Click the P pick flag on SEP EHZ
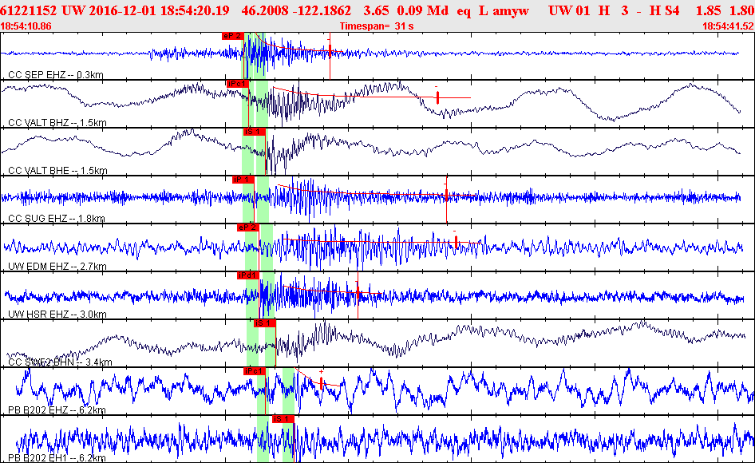This screenshot has width=755, height=463. (232, 36)
